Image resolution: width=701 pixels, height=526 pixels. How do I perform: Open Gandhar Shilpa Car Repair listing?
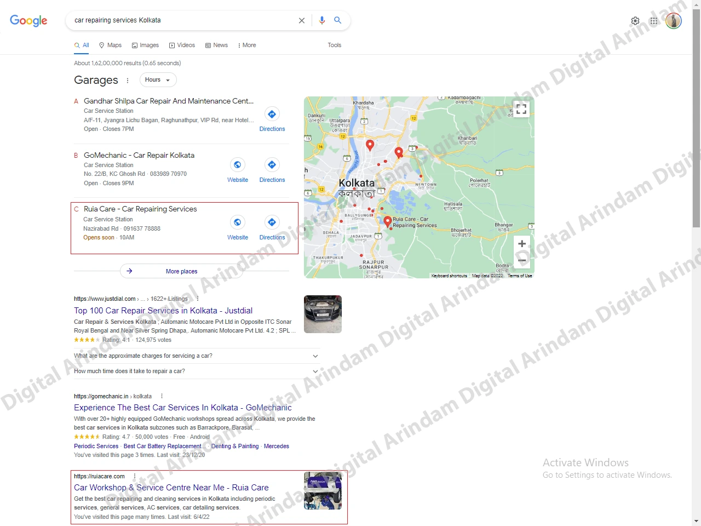coord(169,101)
